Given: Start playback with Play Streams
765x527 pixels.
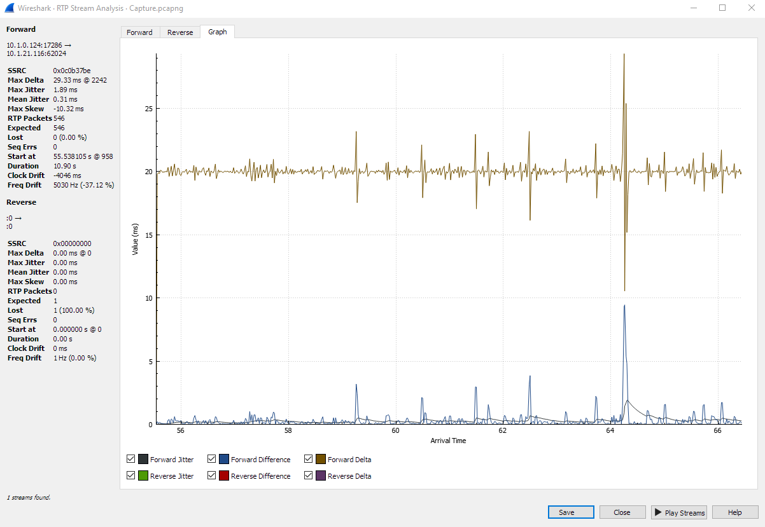Looking at the screenshot, I should (x=678, y=512).
